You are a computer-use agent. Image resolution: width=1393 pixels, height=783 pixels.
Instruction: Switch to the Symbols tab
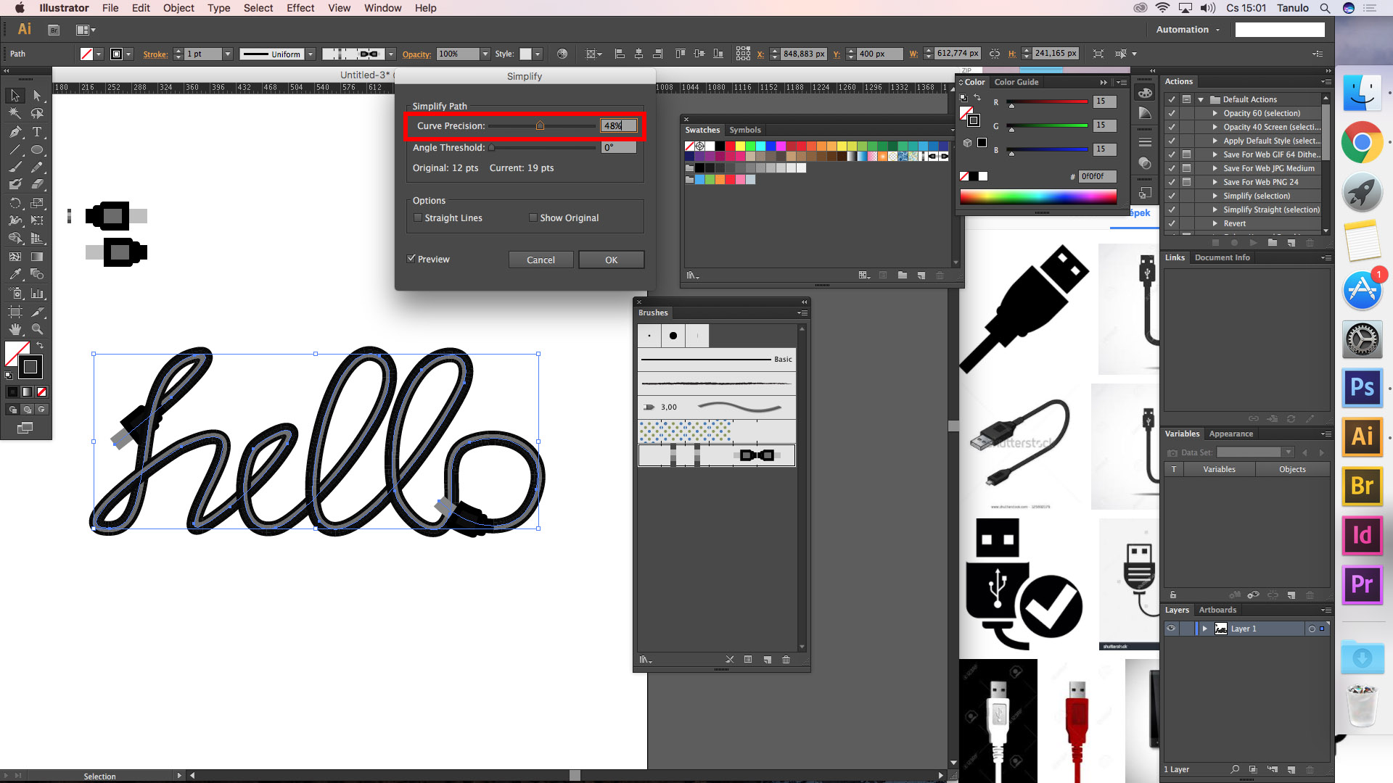pos(745,130)
